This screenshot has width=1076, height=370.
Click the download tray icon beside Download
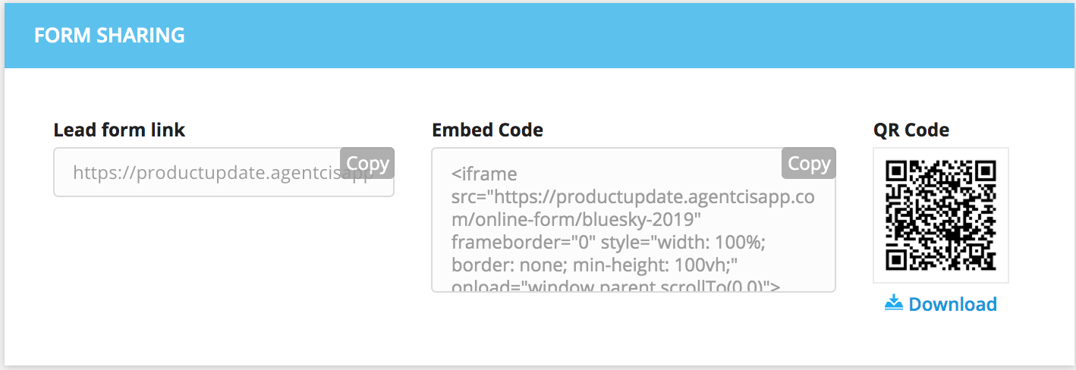pos(894,303)
